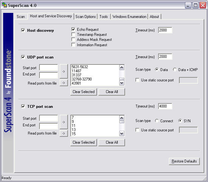Open the Tools tab

click(x=104, y=17)
